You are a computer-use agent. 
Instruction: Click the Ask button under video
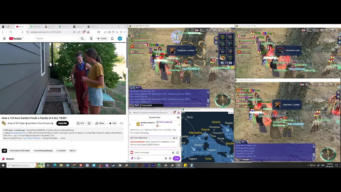tap(112, 123)
